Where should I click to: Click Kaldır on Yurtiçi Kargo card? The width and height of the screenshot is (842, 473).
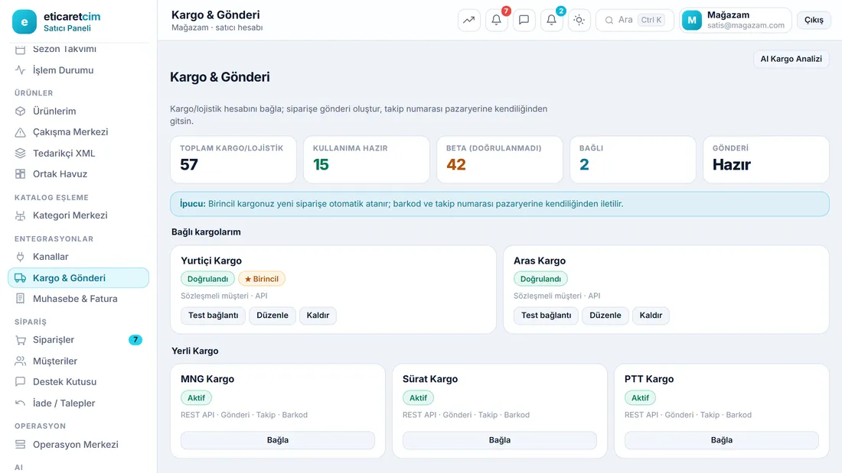pyautogui.click(x=318, y=316)
